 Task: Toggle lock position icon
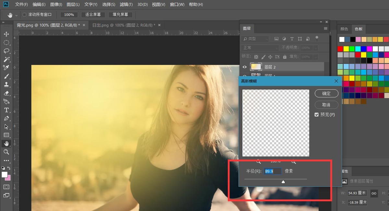[x=271, y=57]
